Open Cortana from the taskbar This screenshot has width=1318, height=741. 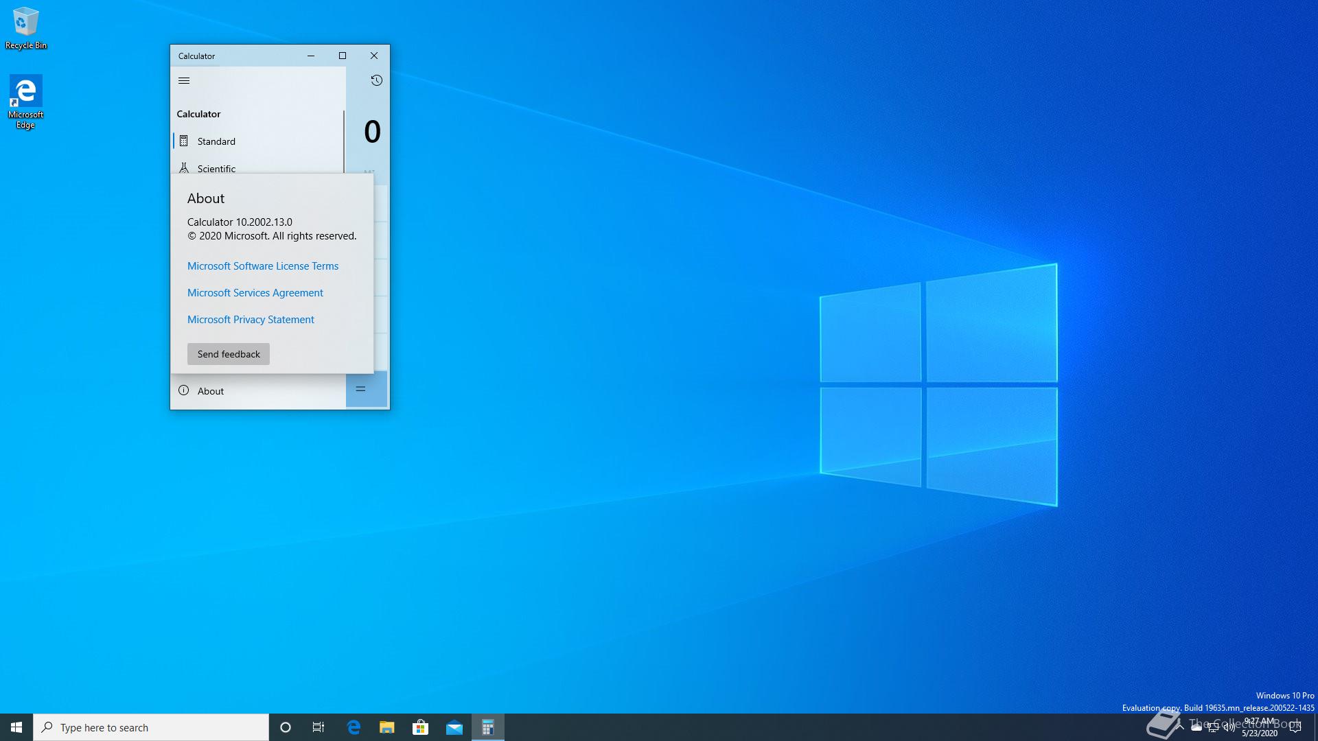coord(286,727)
